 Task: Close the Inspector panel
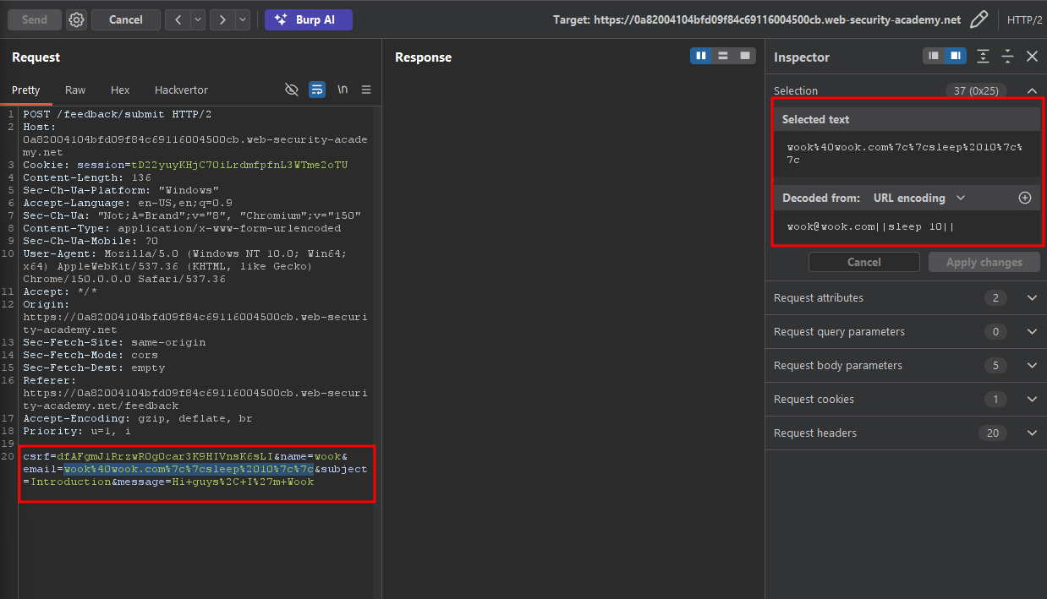pos(1032,57)
